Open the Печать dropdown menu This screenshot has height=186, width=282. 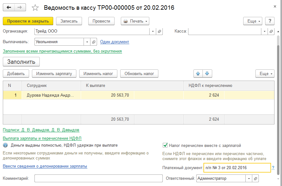135,21
